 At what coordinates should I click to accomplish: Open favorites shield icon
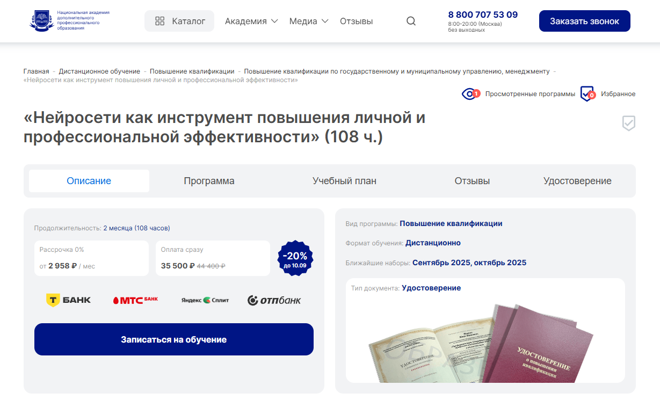click(x=588, y=94)
